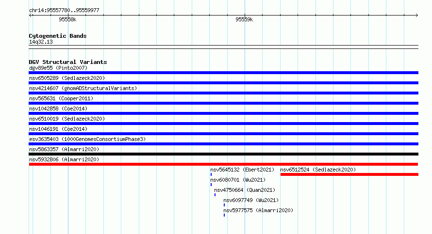Select the 14q32.13 band label

click(41, 42)
